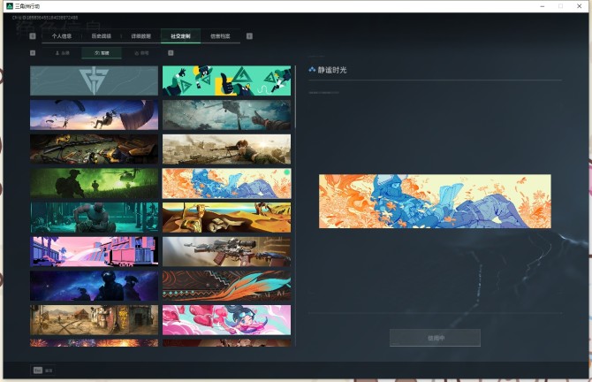Choose the gray helicopter battle banner

point(226,115)
